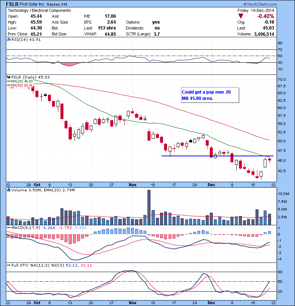Click the 67.5 price axis label
Image resolution: width=295 pixels, height=306 pixels.
tap(282, 86)
